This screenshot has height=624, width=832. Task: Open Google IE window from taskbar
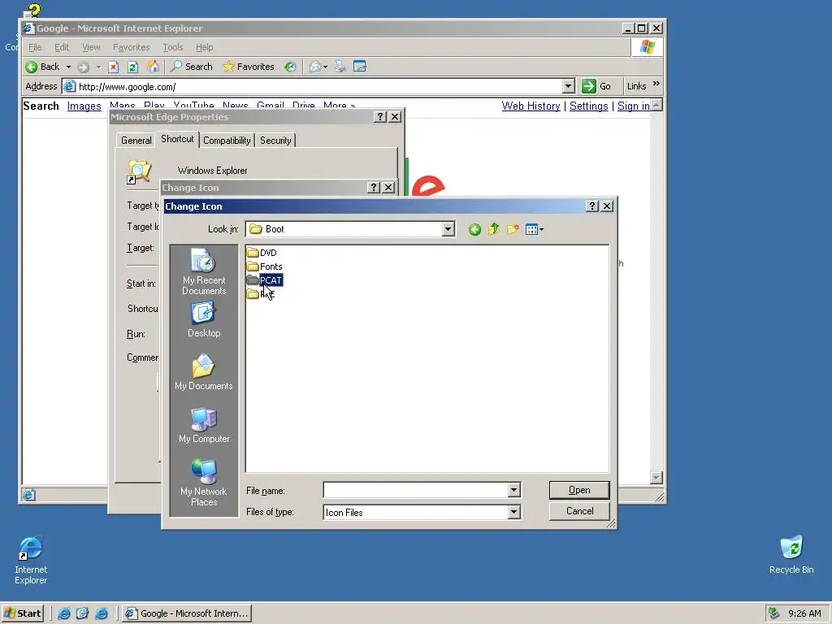pos(186,613)
